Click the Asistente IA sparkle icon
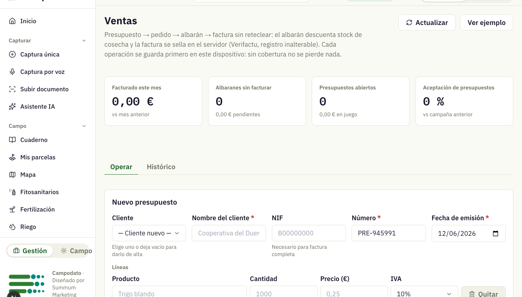522x297 pixels. [x=12, y=106]
